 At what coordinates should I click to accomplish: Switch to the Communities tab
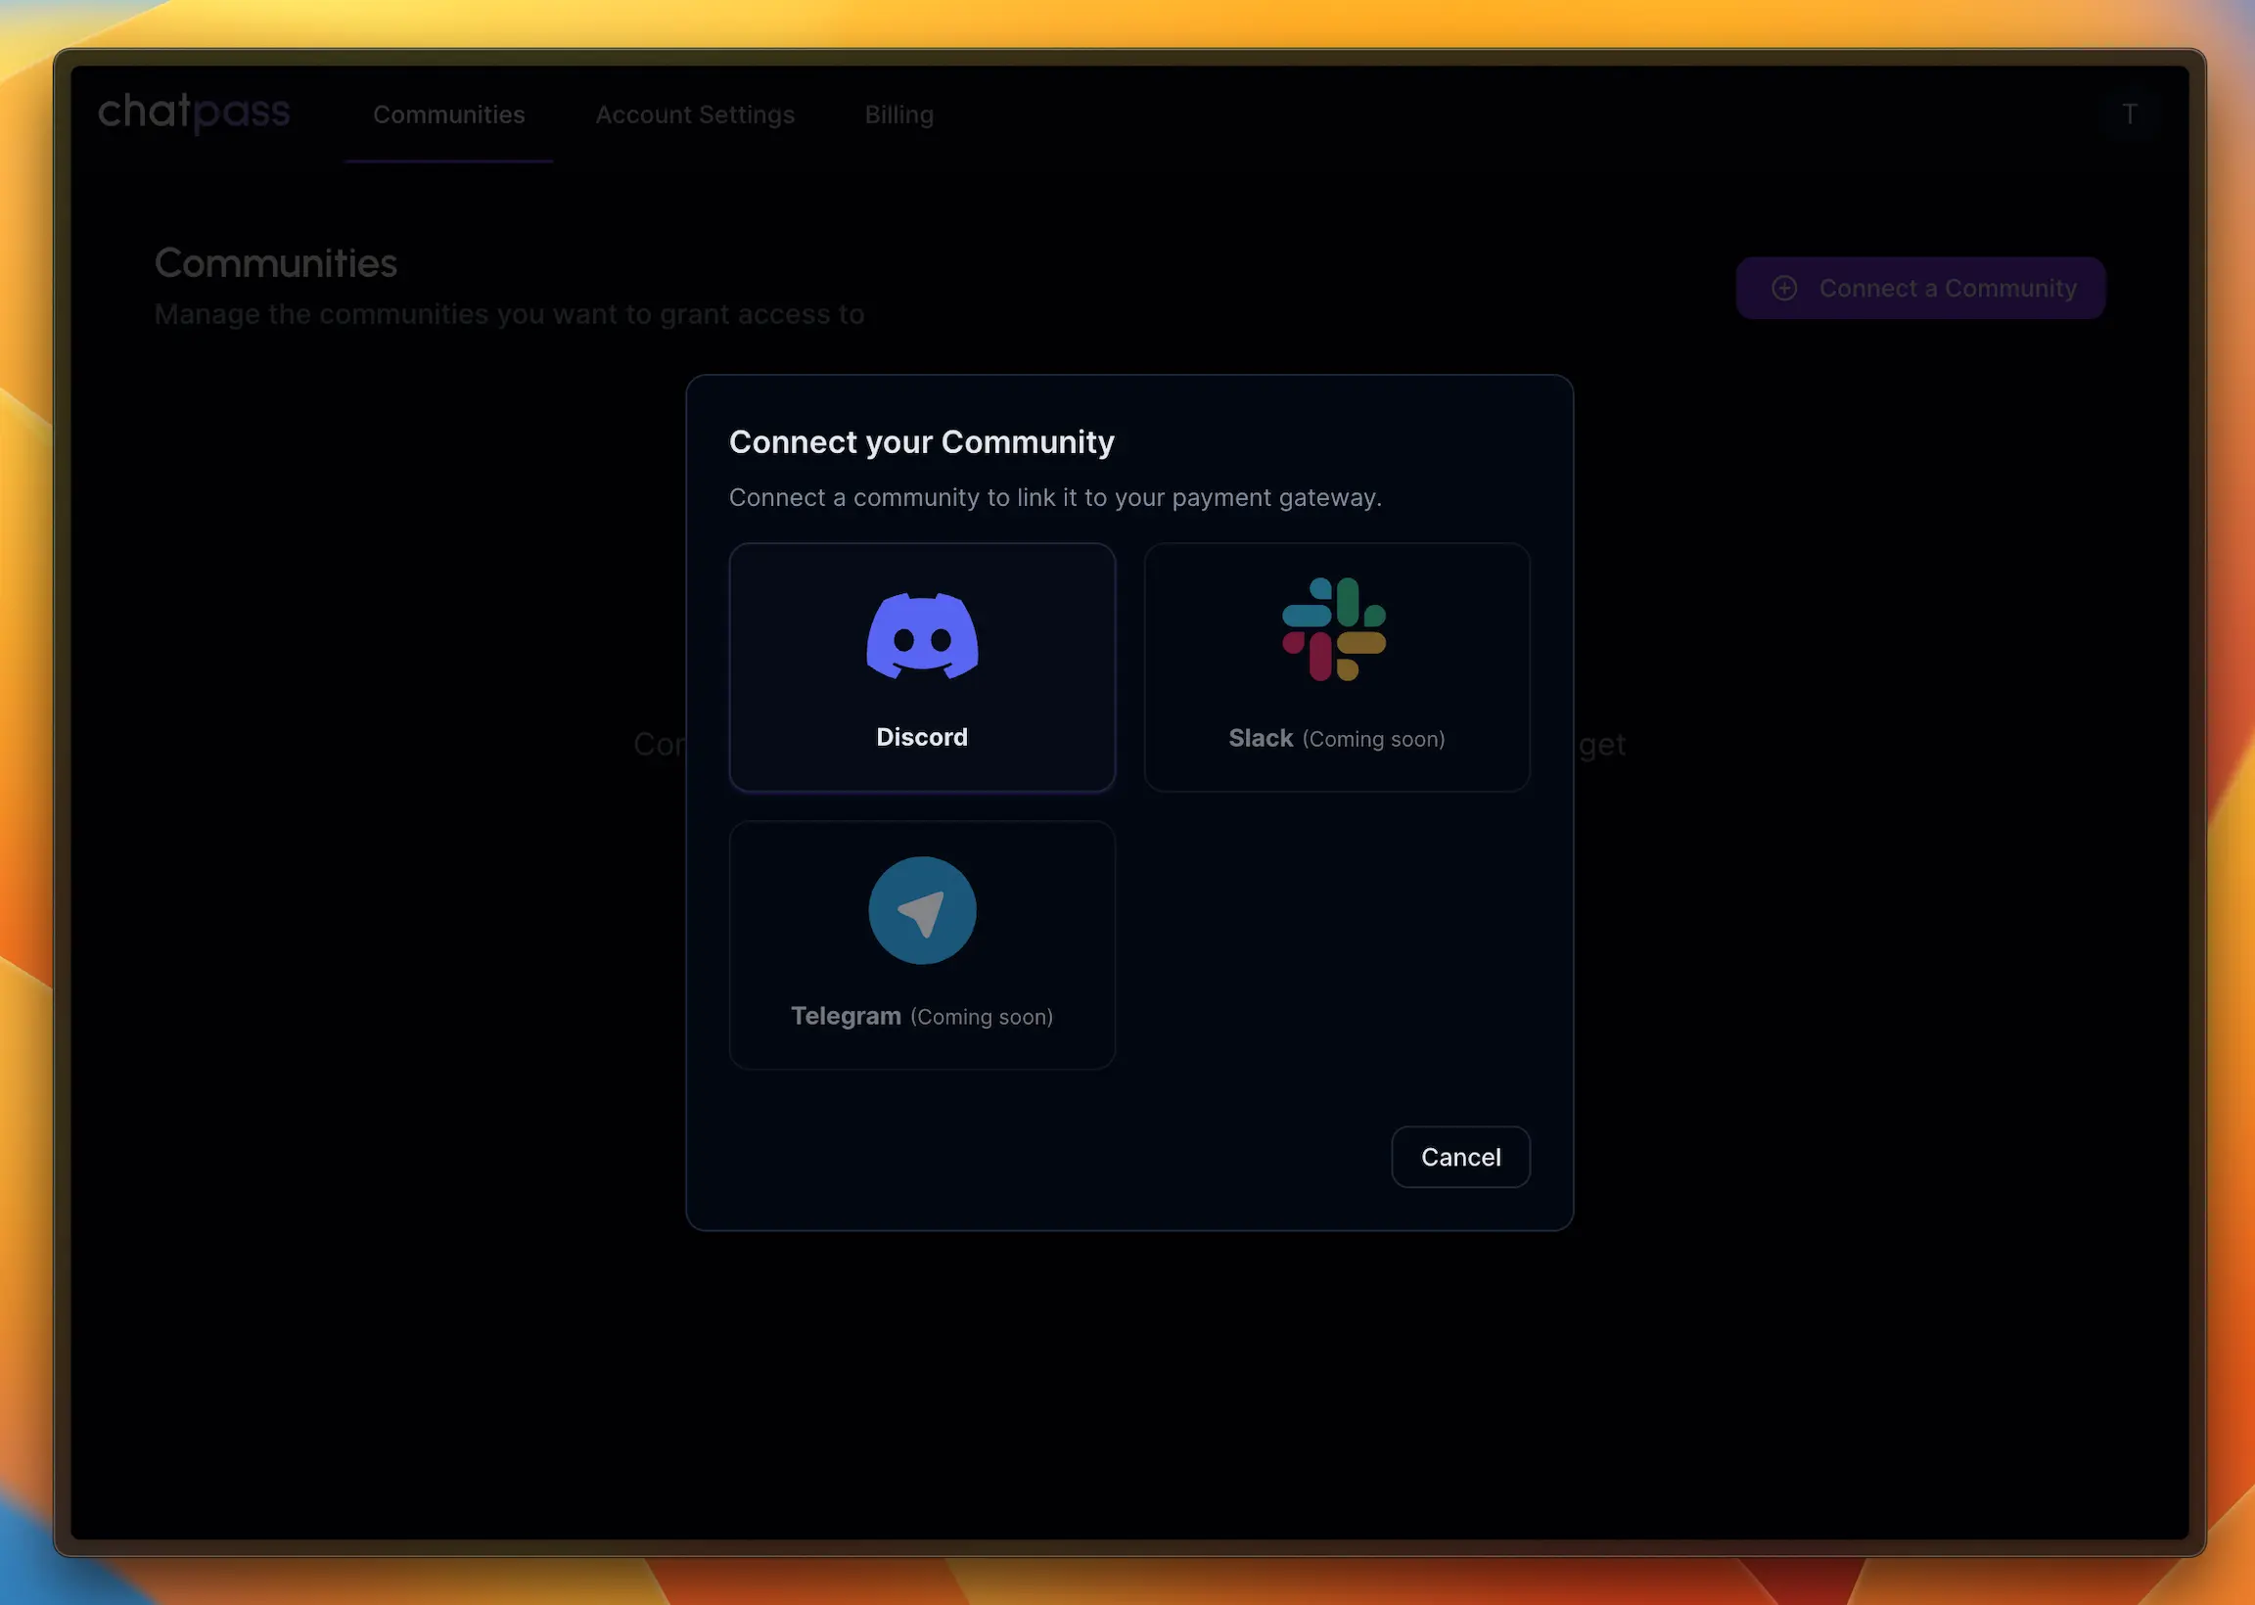coord(448,115)
